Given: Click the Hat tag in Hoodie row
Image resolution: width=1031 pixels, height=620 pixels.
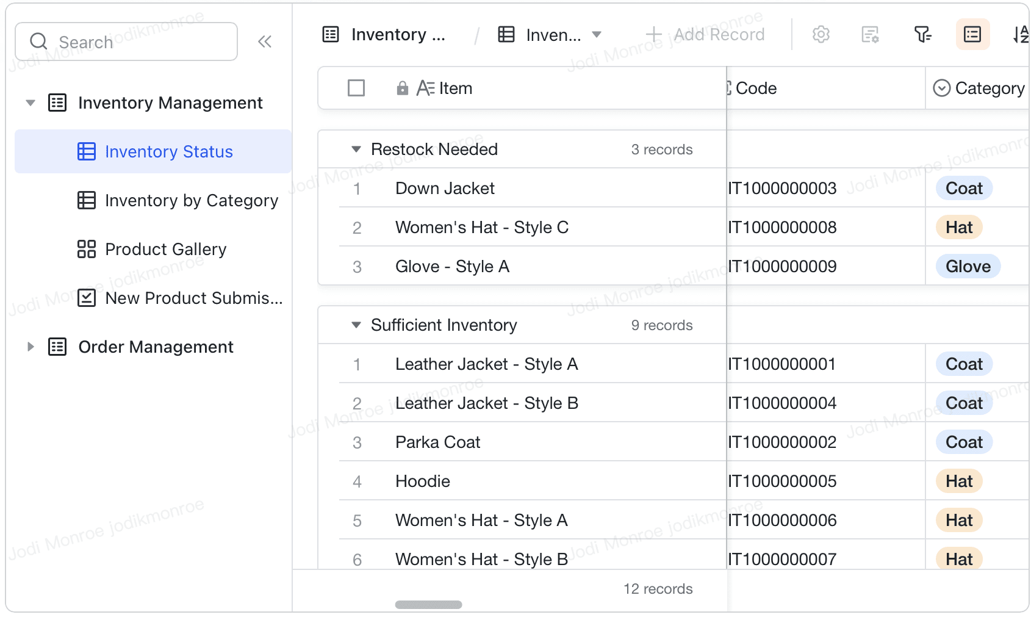Looking at the screenshot, I should pyautogui.click(x=959, y=481).
